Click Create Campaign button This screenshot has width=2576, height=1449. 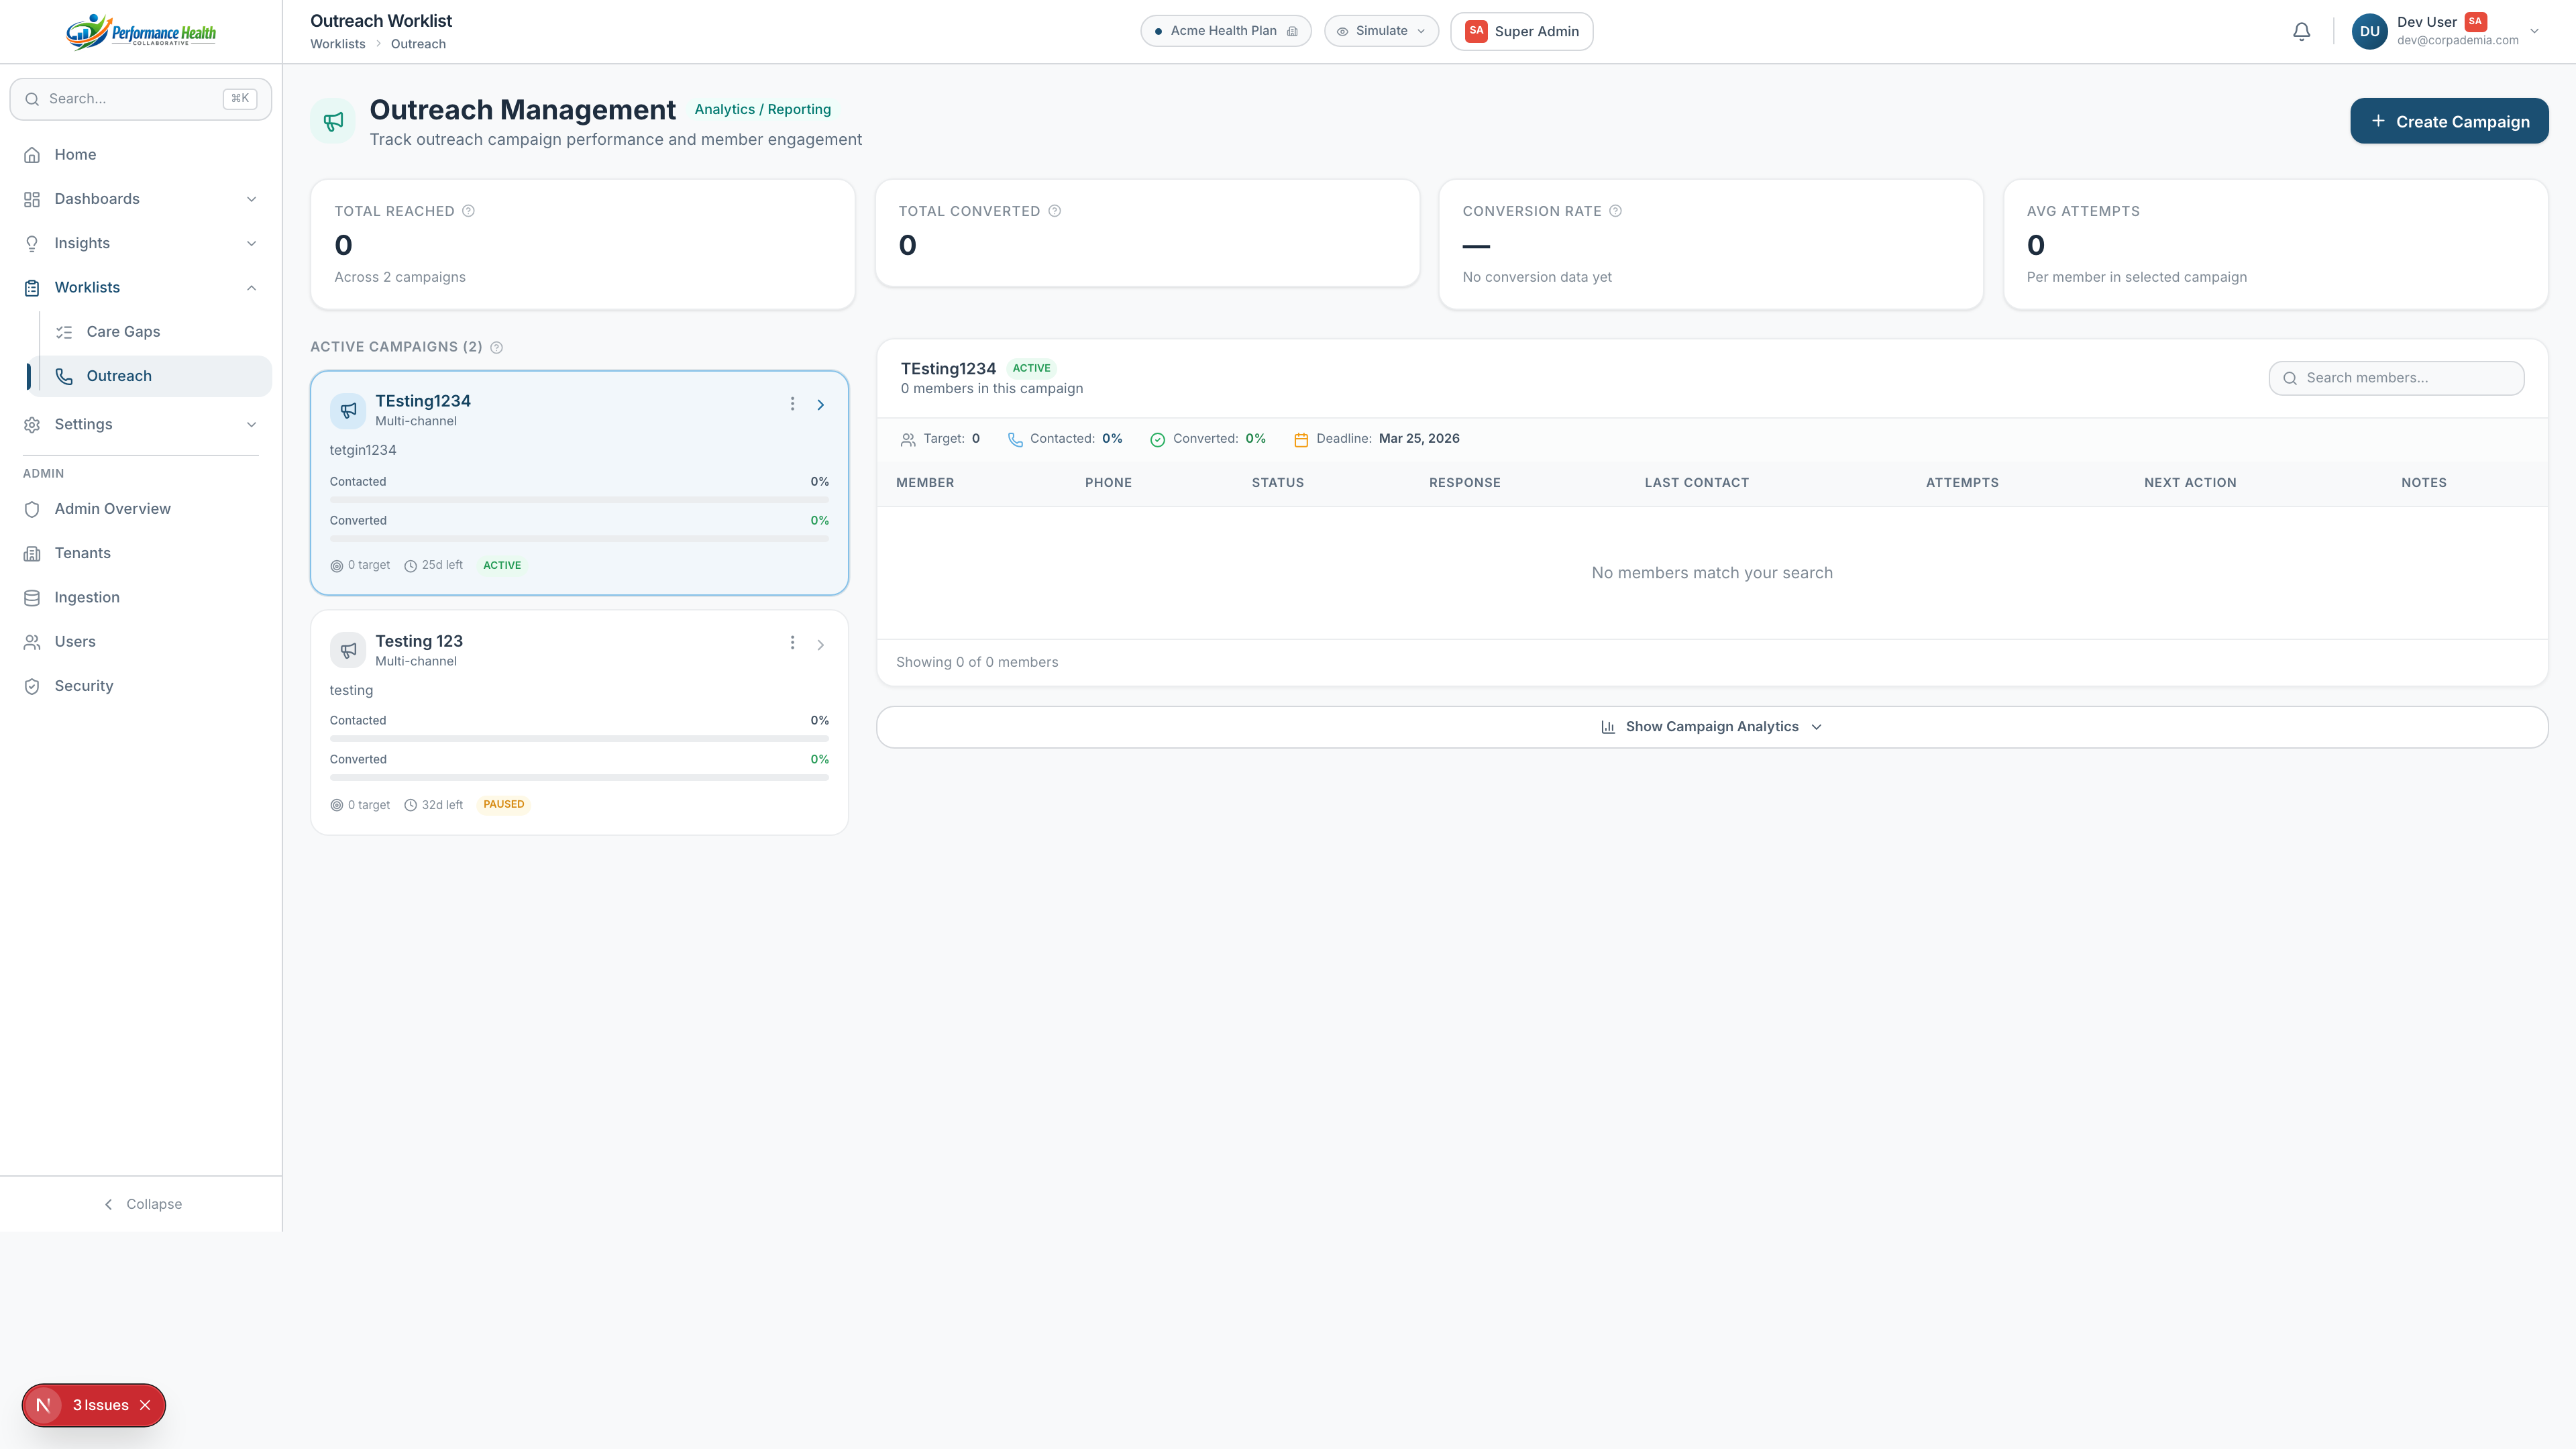pos(2449,121)
